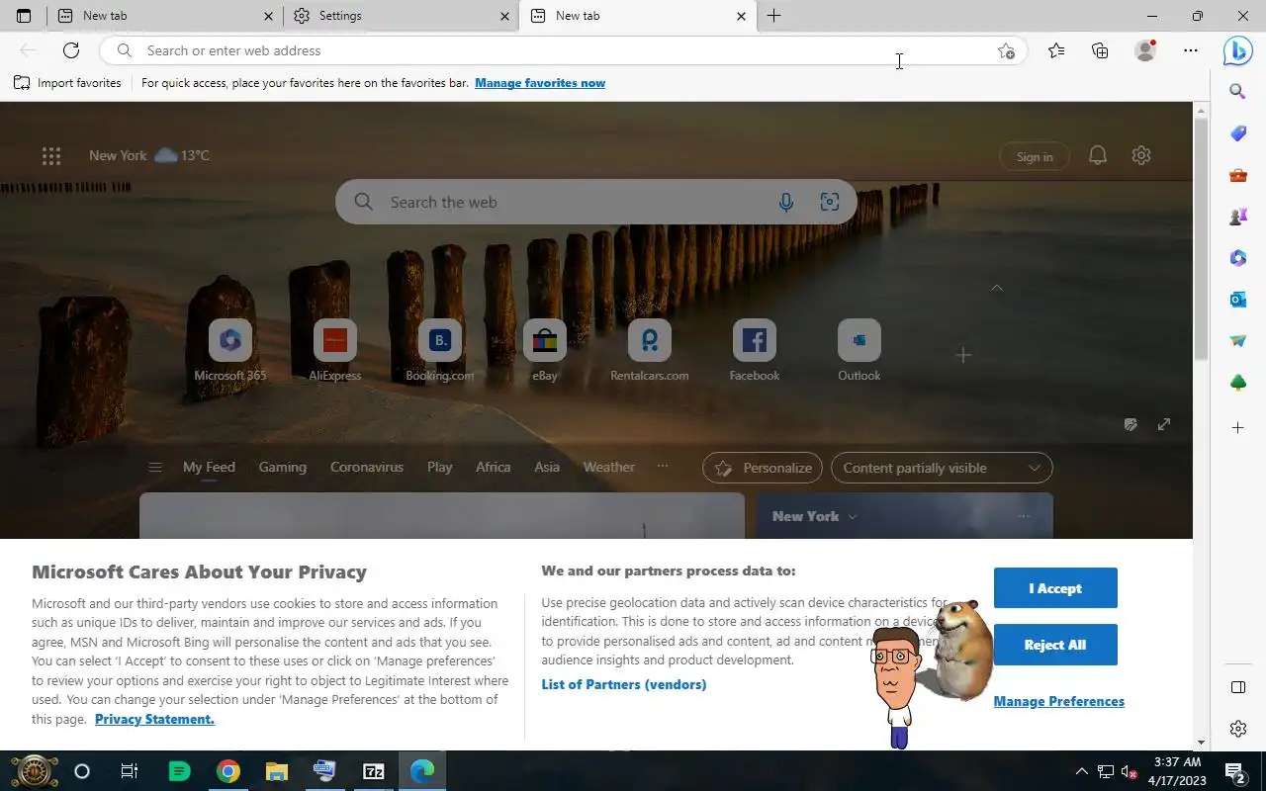Click the I Accept button
The image size is (1266, 791).
[x=1055, y=588]
